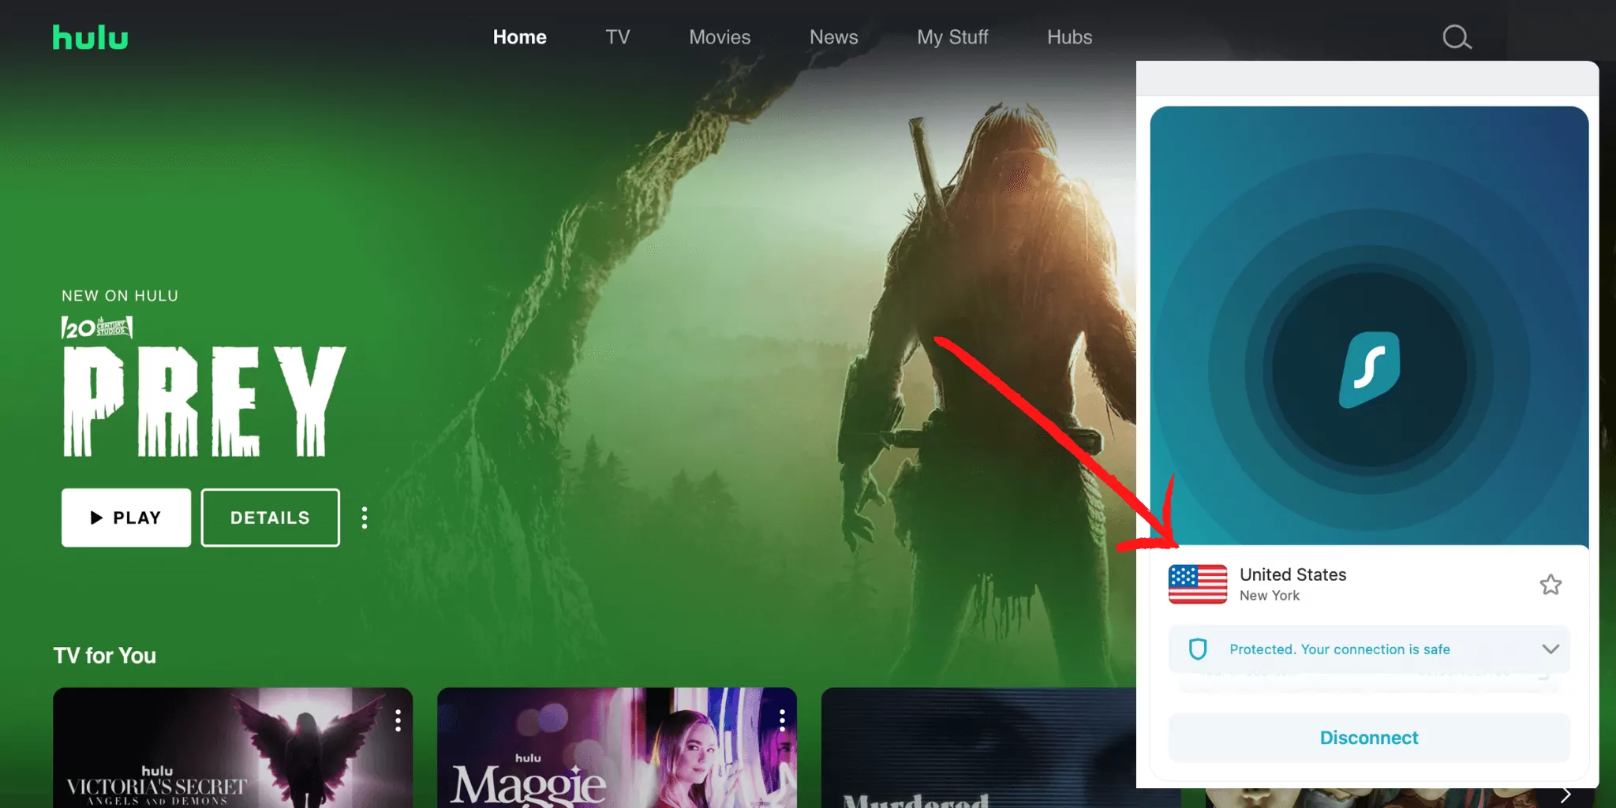
Task: Open the Victoria's Secret Angels and Demons thumbnail
Action: (233, 747)
